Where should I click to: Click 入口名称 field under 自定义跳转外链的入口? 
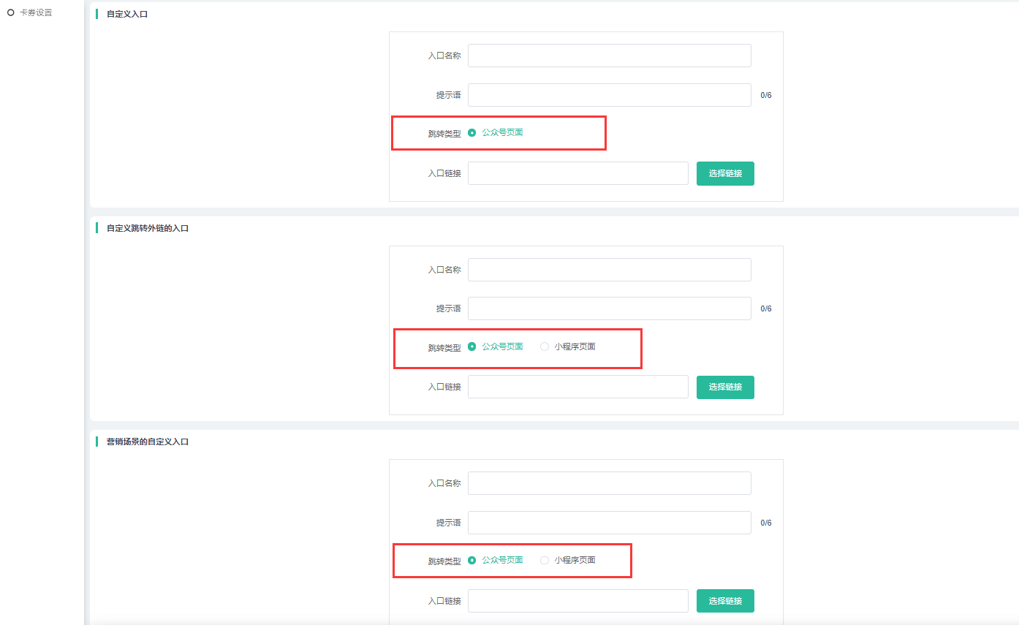click(609, 270)
